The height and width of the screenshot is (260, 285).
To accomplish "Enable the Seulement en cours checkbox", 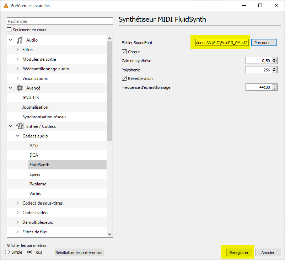I will 9,29.
